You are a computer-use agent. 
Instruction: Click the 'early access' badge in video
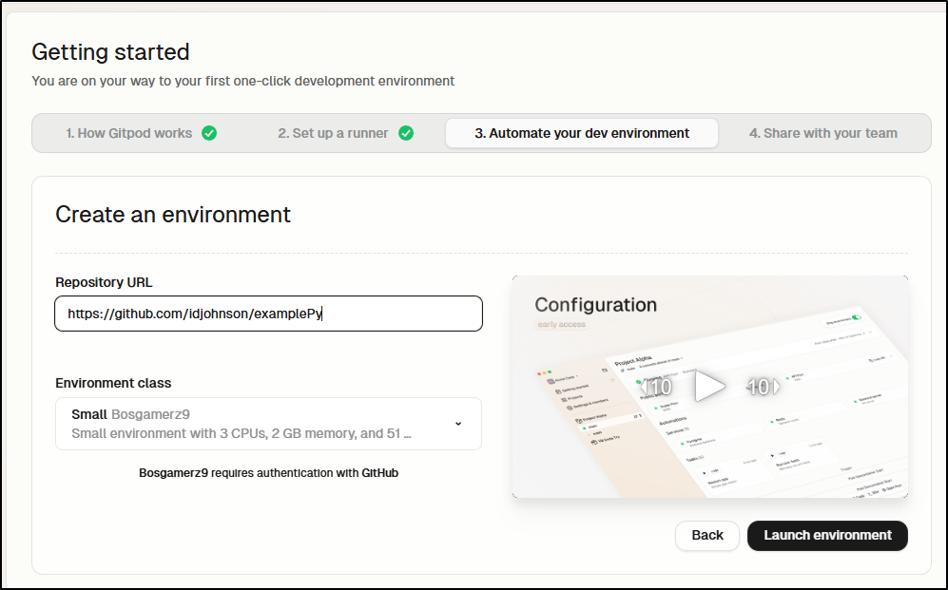pyautogui.click(x=562, y=324)
